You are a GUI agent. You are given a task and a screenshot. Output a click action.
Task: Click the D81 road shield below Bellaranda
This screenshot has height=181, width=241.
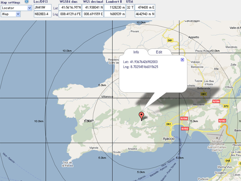[x=204, y=94]
